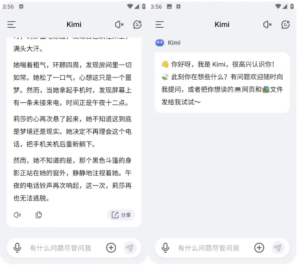Screen dimensions: 297x266
Task: Tap the Kimi avatar in right chat
Action: pyautogui.click(x=160, y=43)
